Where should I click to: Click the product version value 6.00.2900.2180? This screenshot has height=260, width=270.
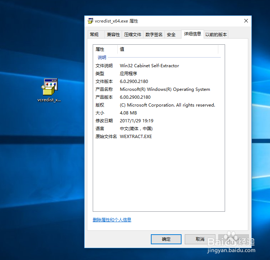pos(135,97)
